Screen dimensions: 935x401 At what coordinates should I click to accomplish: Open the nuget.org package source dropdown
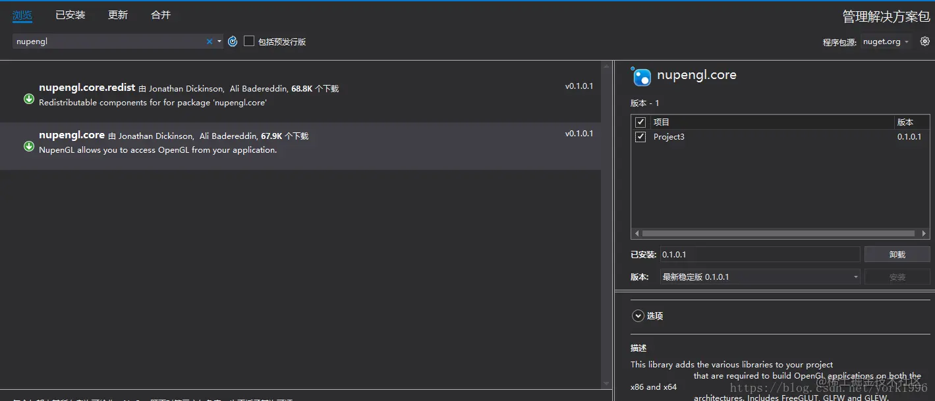point(886,41)
